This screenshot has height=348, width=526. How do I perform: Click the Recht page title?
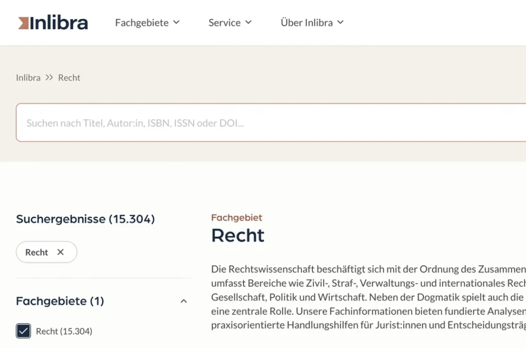point(237,235)
